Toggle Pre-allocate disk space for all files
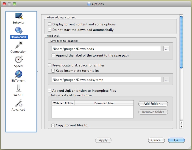This screenshot has height=150, width=192. (x=50, y=65)
